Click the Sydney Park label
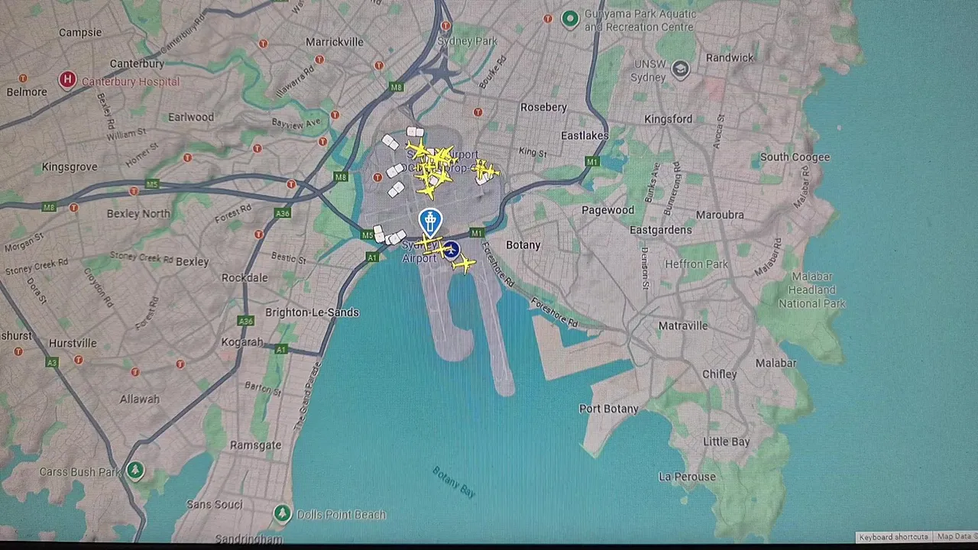The width and height of the screenshot is (978, 550). pyautogui.click(x=468, y=41)
